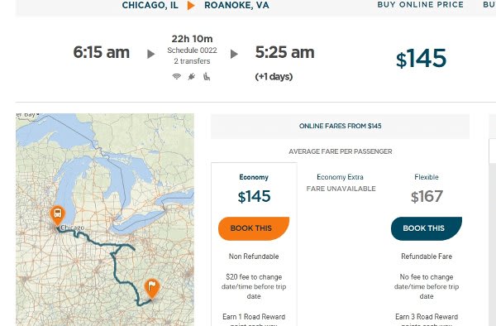Click the orange arrow between Chicago and Roanoke
The width and height of the screenshot is (496, 326).
pos(191,6)
